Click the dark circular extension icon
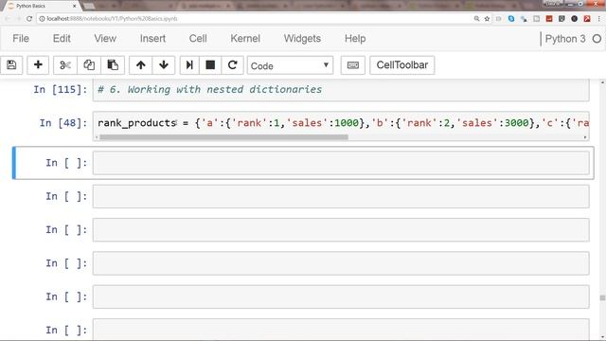606x341 pixels. click(575, 19)
